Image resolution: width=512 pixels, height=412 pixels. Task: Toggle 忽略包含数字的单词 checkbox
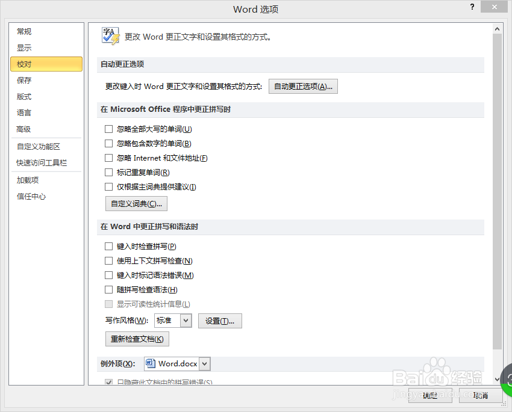pyautogui.click(x=109, y=143)
